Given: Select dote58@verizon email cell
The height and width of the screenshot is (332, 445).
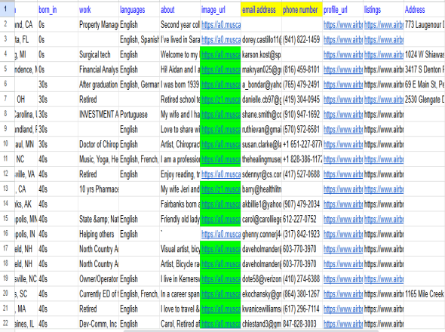Looking at the screenshot, I should (261, 279).
